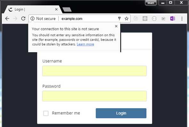Click the saved password key icon
189x127 pixels.
[119, 18]
